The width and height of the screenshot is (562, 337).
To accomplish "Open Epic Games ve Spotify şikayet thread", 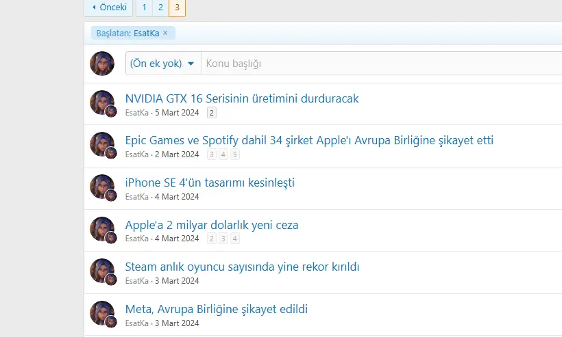I will (x=309, y=140).
